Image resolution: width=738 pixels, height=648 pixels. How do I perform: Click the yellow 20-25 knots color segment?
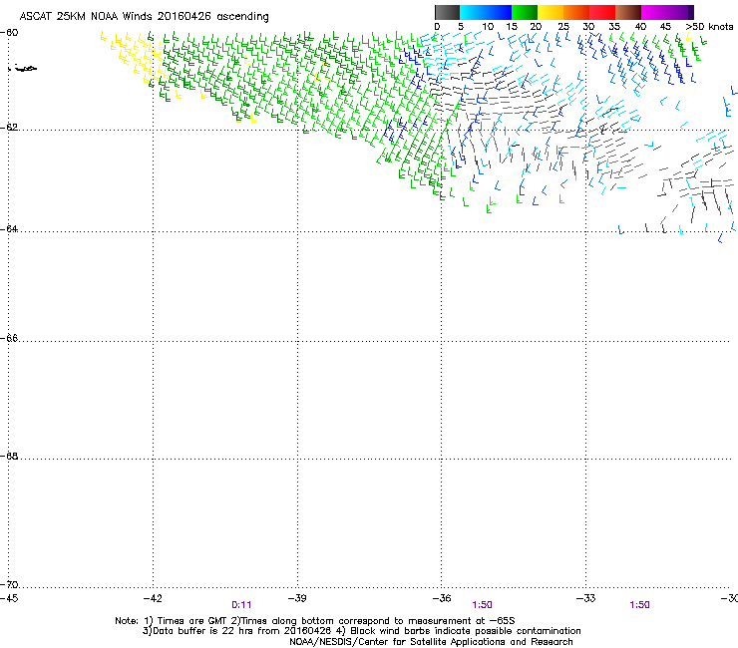pyautogui.click(x=551, y=12)
